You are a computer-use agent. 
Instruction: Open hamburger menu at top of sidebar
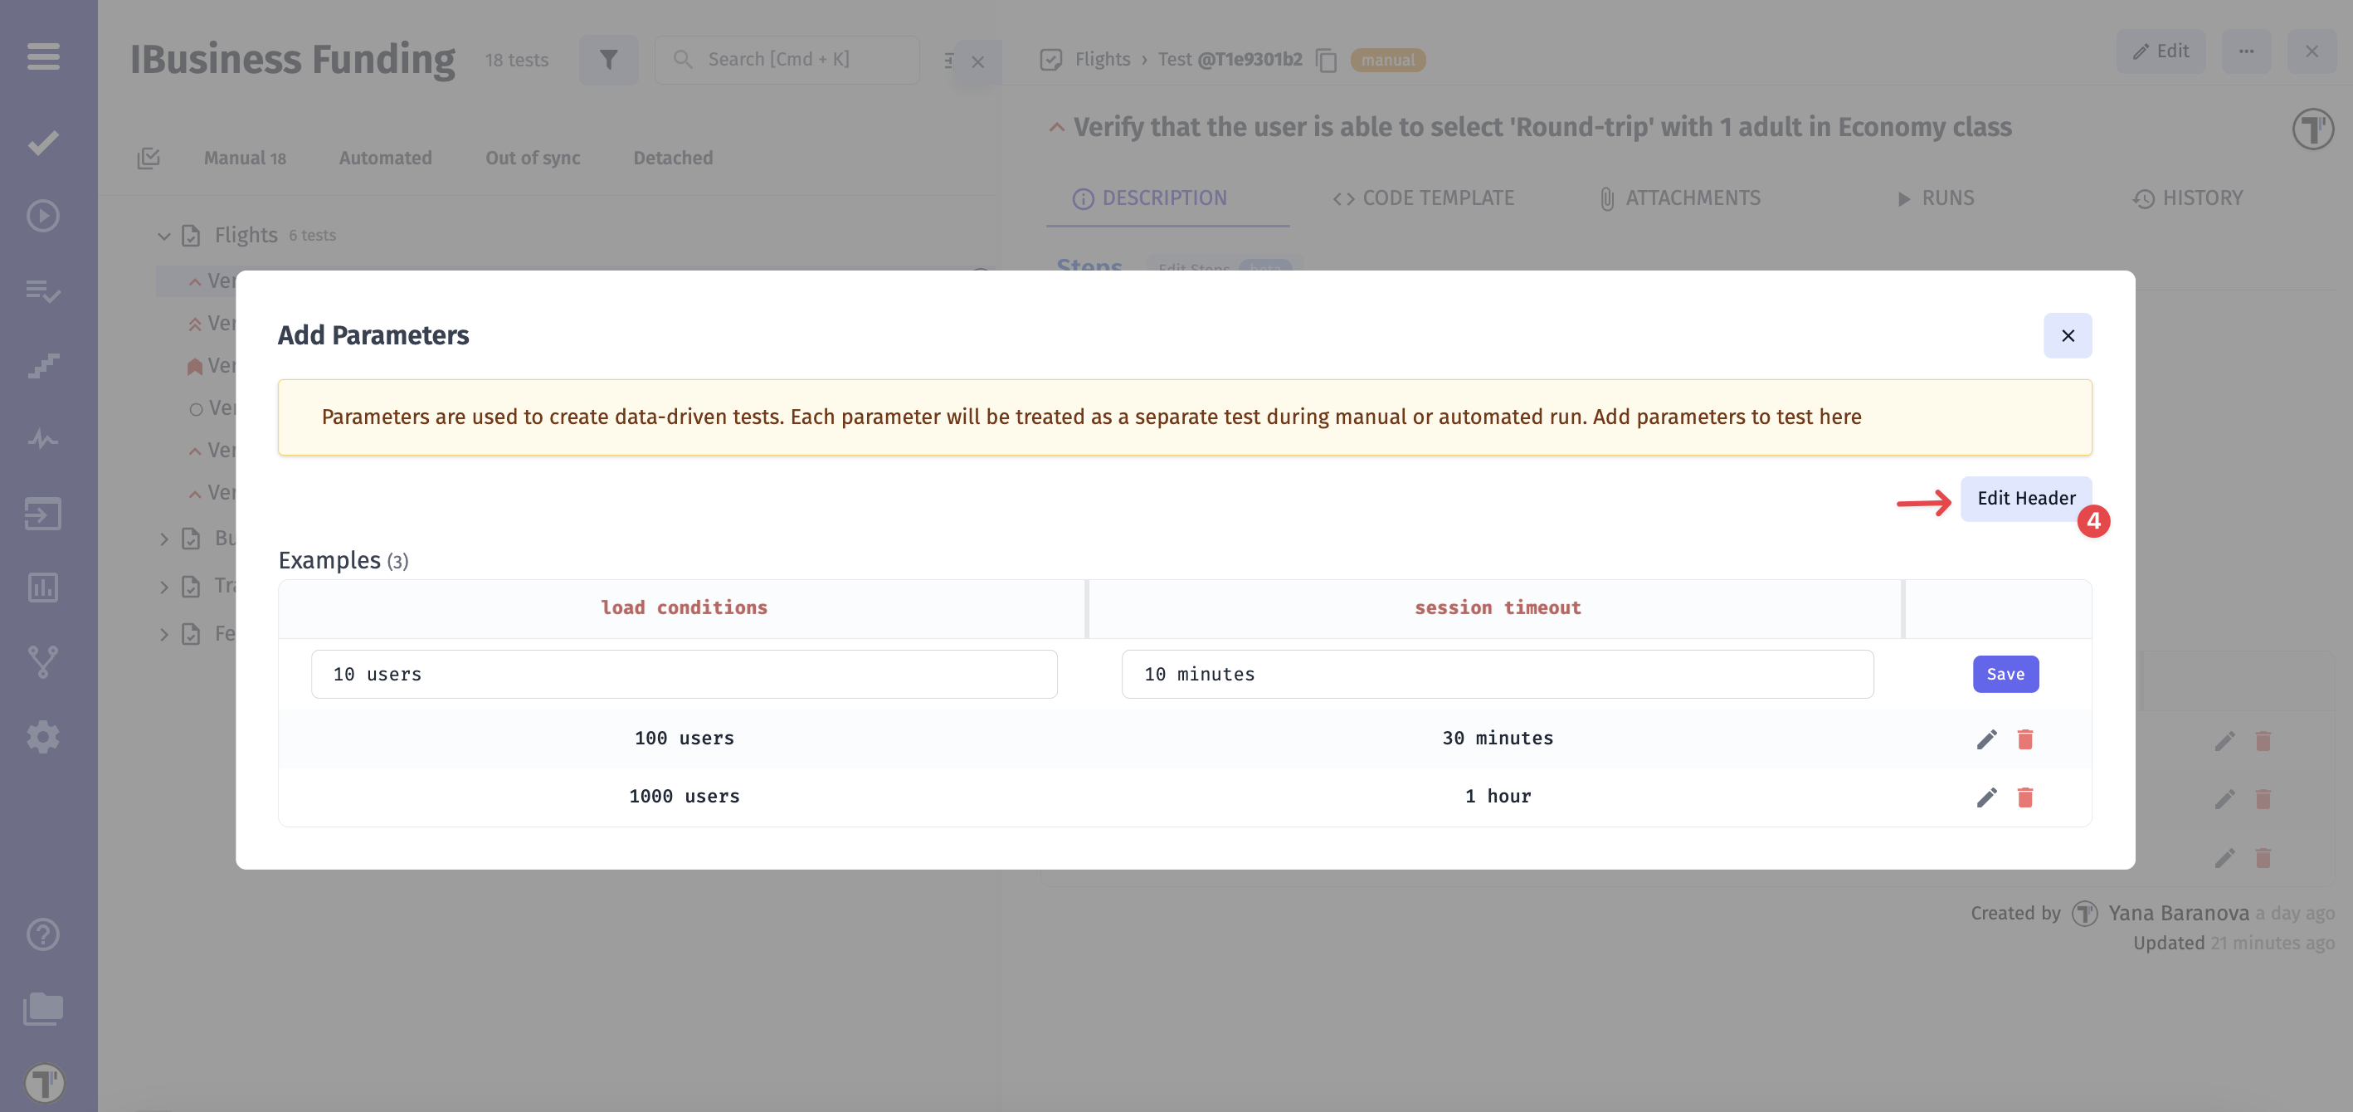point(43,56)
